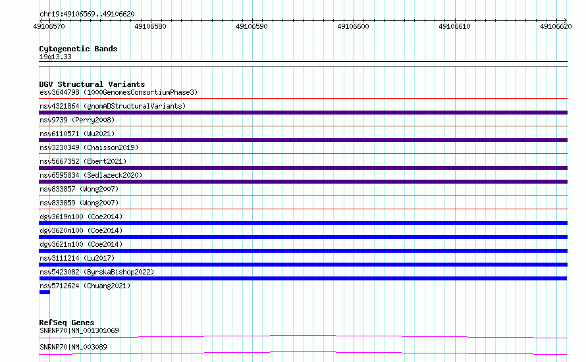
Task: Click the red line under nsv833859
Action: tap(303, 209)
